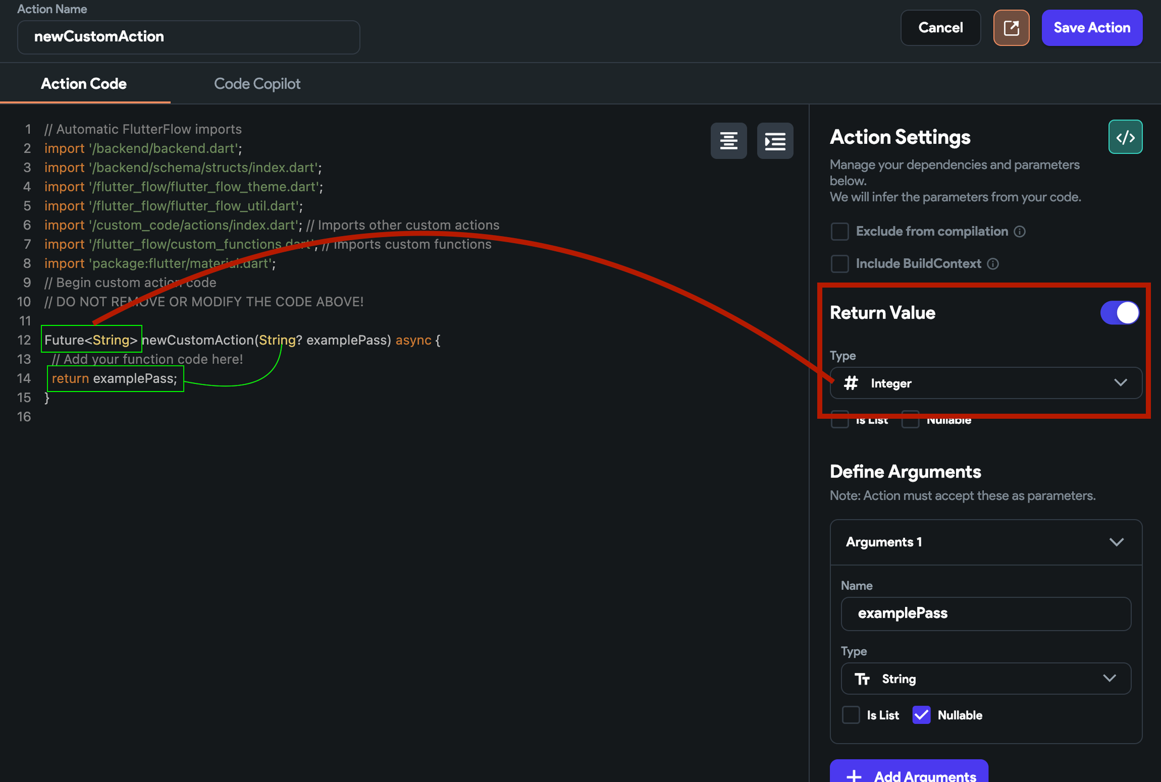Enable Exclude from compilation checkbox

(839, 231)
